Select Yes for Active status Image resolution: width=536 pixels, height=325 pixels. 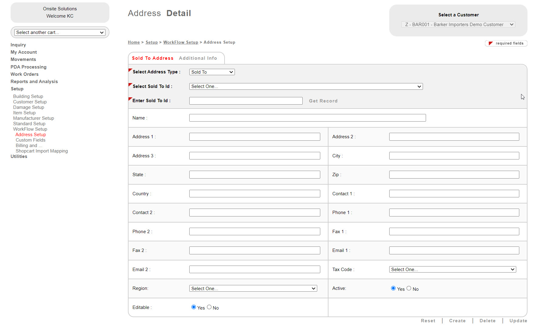coord(393,288)
